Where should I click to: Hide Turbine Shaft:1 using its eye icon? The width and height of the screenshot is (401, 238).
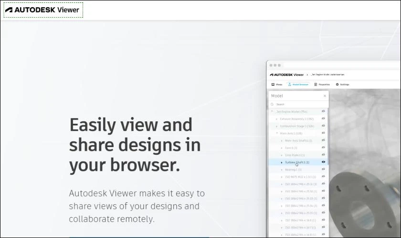tap(323, 162)
